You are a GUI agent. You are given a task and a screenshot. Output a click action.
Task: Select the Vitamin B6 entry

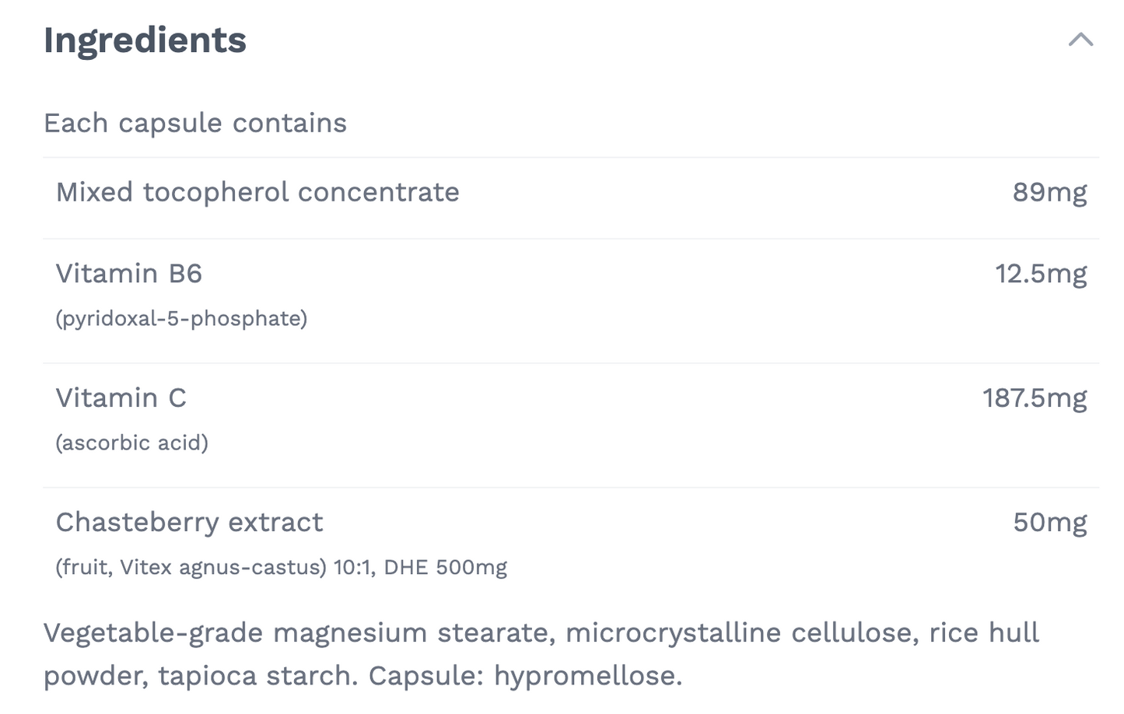(x=128, y=274)
